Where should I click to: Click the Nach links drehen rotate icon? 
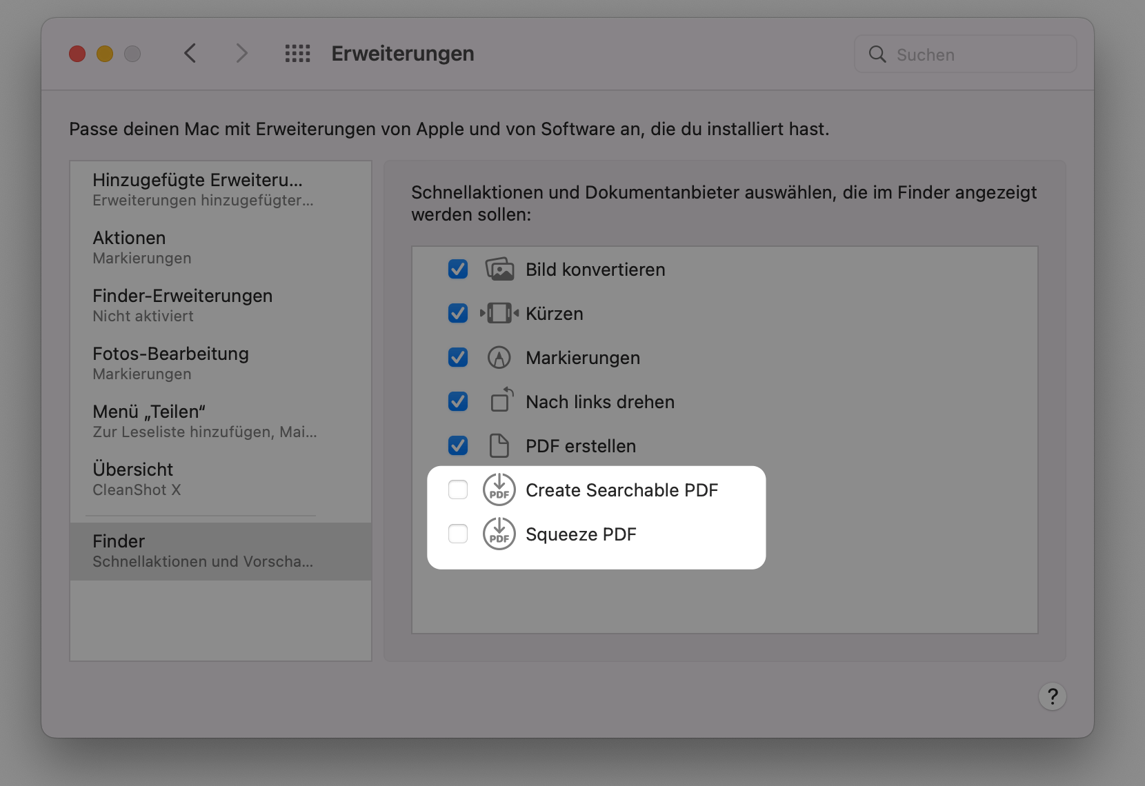coord(501,401)
